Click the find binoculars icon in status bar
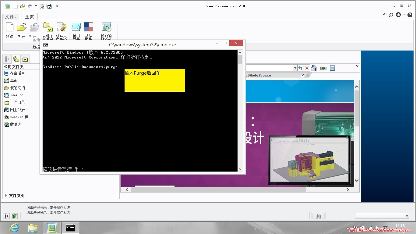Screen dimensions: 416x234 pos(319,216)
